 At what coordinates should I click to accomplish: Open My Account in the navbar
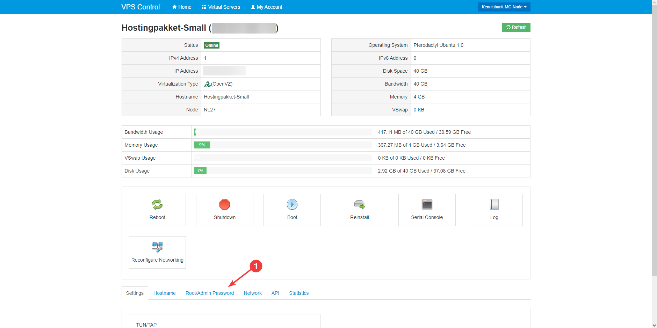[267, 7]
